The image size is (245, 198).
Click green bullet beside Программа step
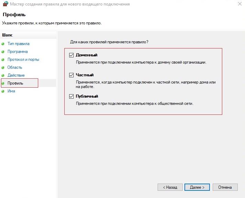pos(3,52)
